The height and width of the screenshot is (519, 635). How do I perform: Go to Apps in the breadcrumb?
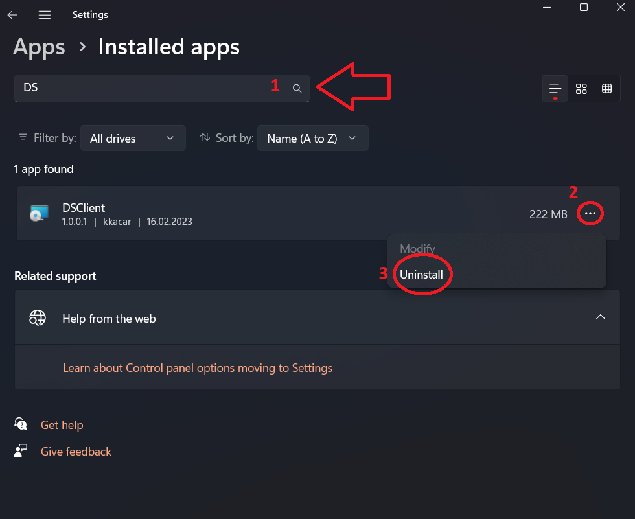39,47
